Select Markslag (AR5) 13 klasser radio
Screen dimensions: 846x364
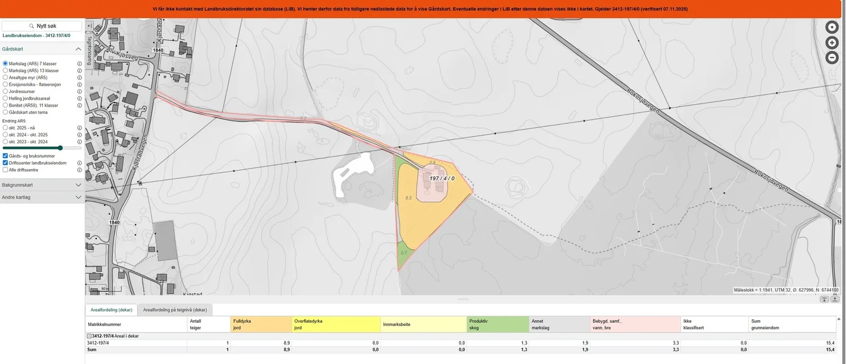5,70
